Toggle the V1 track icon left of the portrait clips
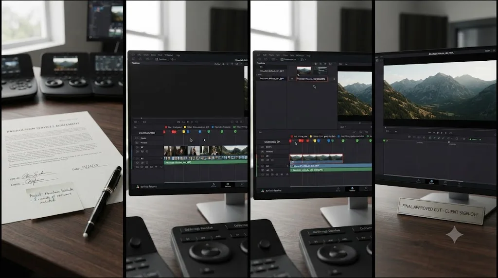 pyautogui.click(x=137, y=147)
